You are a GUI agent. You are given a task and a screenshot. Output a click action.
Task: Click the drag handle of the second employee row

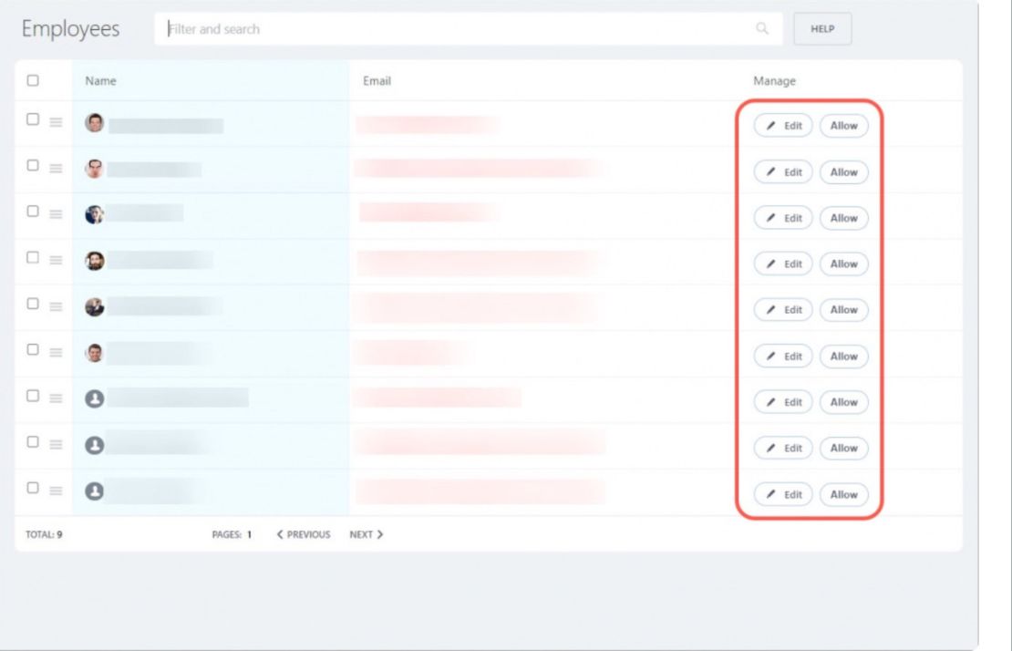pos(57,169)
